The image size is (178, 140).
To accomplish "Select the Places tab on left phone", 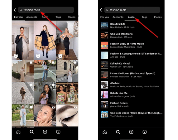I will (x=71, y=17).
